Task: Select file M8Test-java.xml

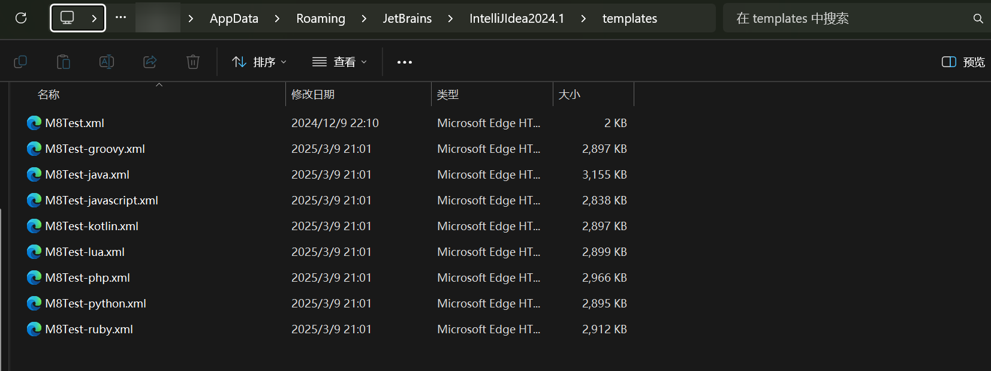Action: click(87, 174)
